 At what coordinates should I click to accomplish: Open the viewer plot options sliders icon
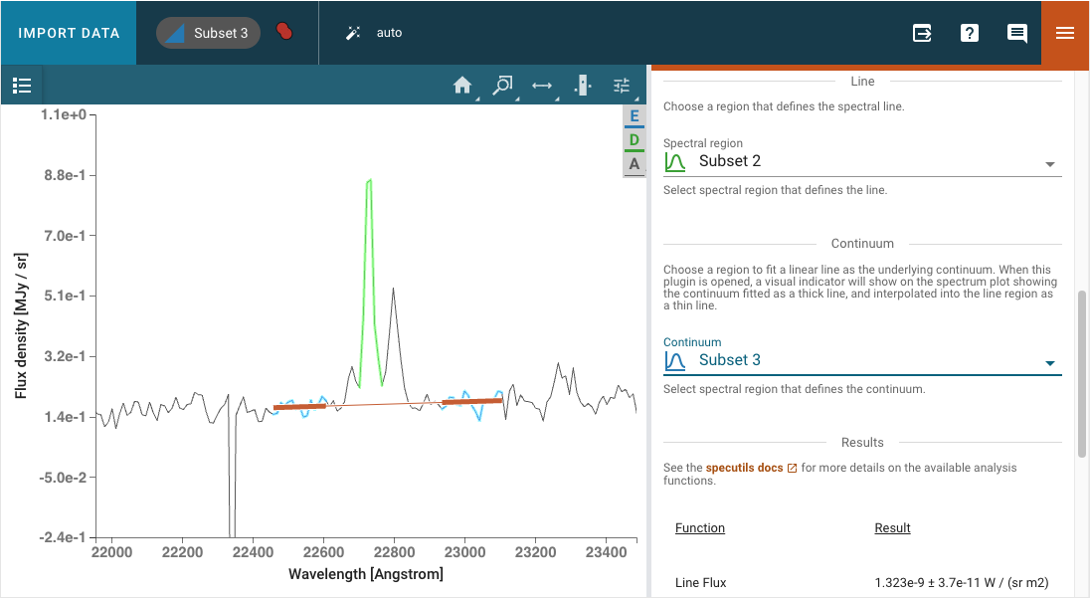(622, 86)
